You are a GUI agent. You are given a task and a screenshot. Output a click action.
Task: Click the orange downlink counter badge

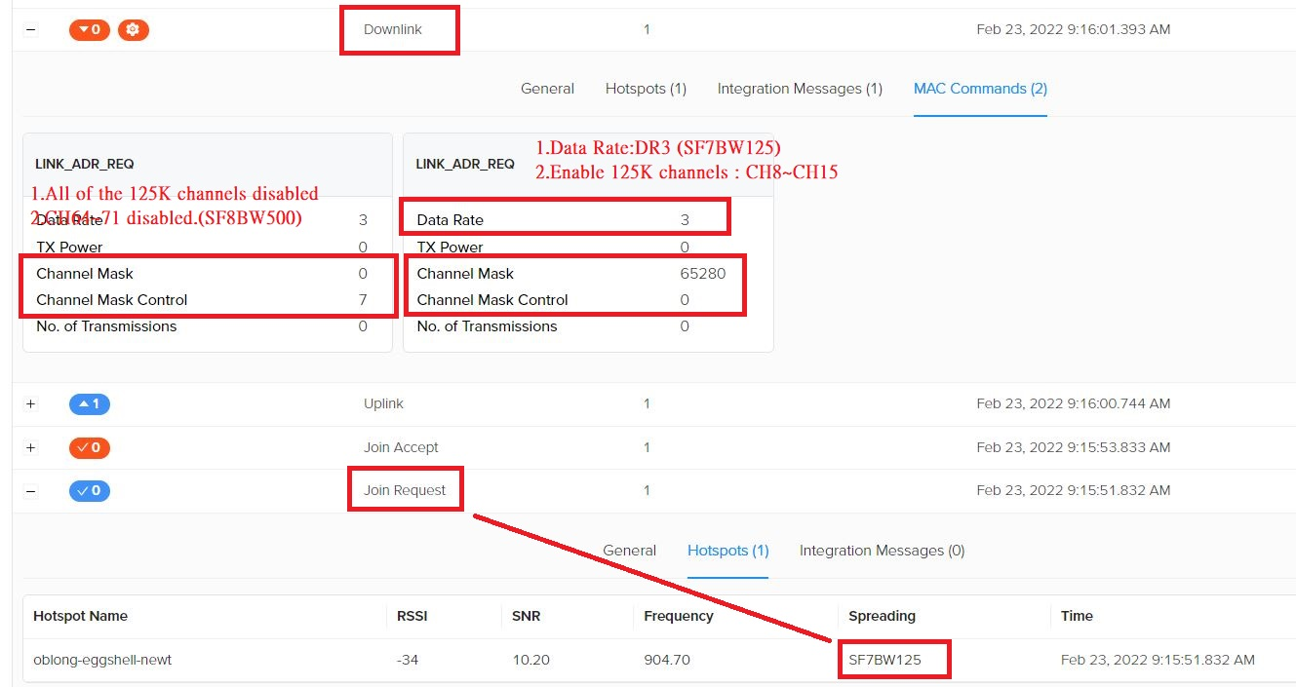pos(89,29)
